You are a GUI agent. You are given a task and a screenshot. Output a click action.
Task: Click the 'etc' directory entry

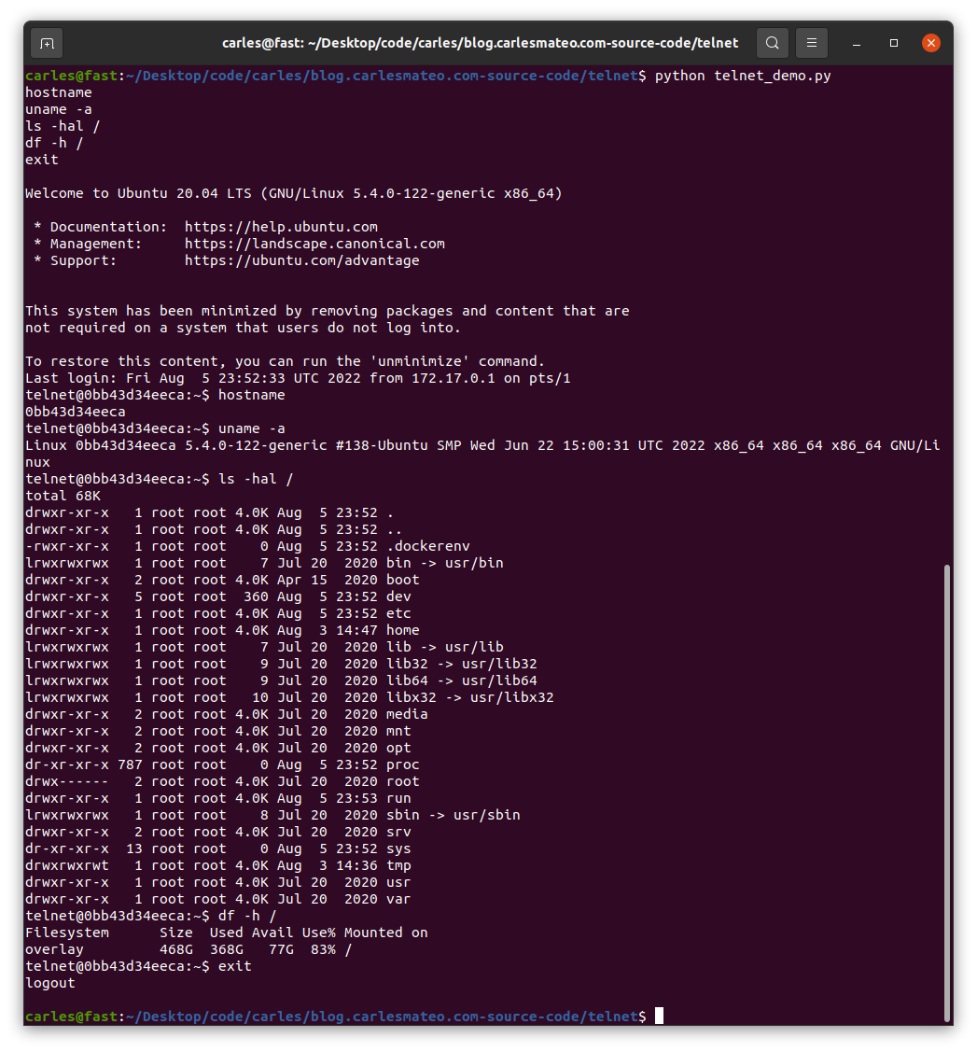(x=398, y=613)
